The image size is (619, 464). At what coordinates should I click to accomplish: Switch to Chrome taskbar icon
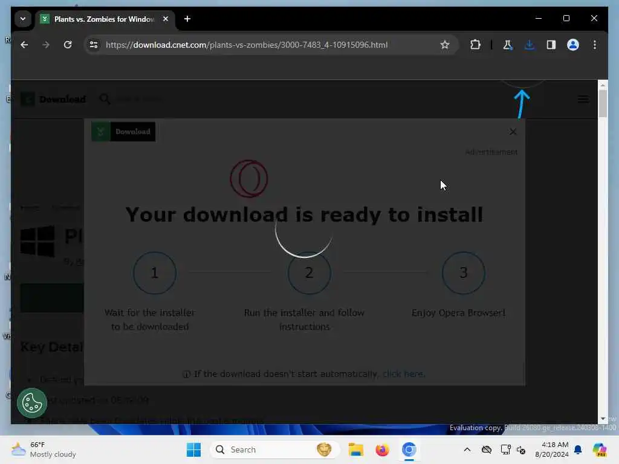pyautogui.click(x=409, y=449)
